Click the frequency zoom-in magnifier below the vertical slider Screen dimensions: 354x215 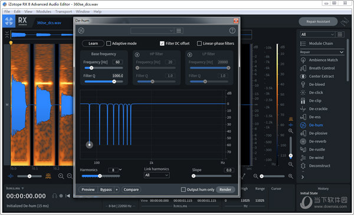pyautogui.click(x=291, y=164)
